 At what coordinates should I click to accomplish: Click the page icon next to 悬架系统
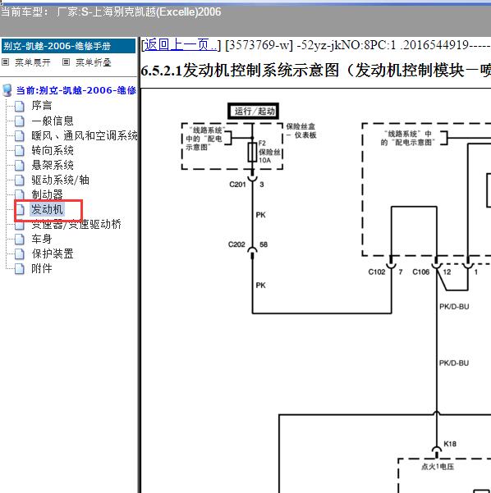click(20, 165)
